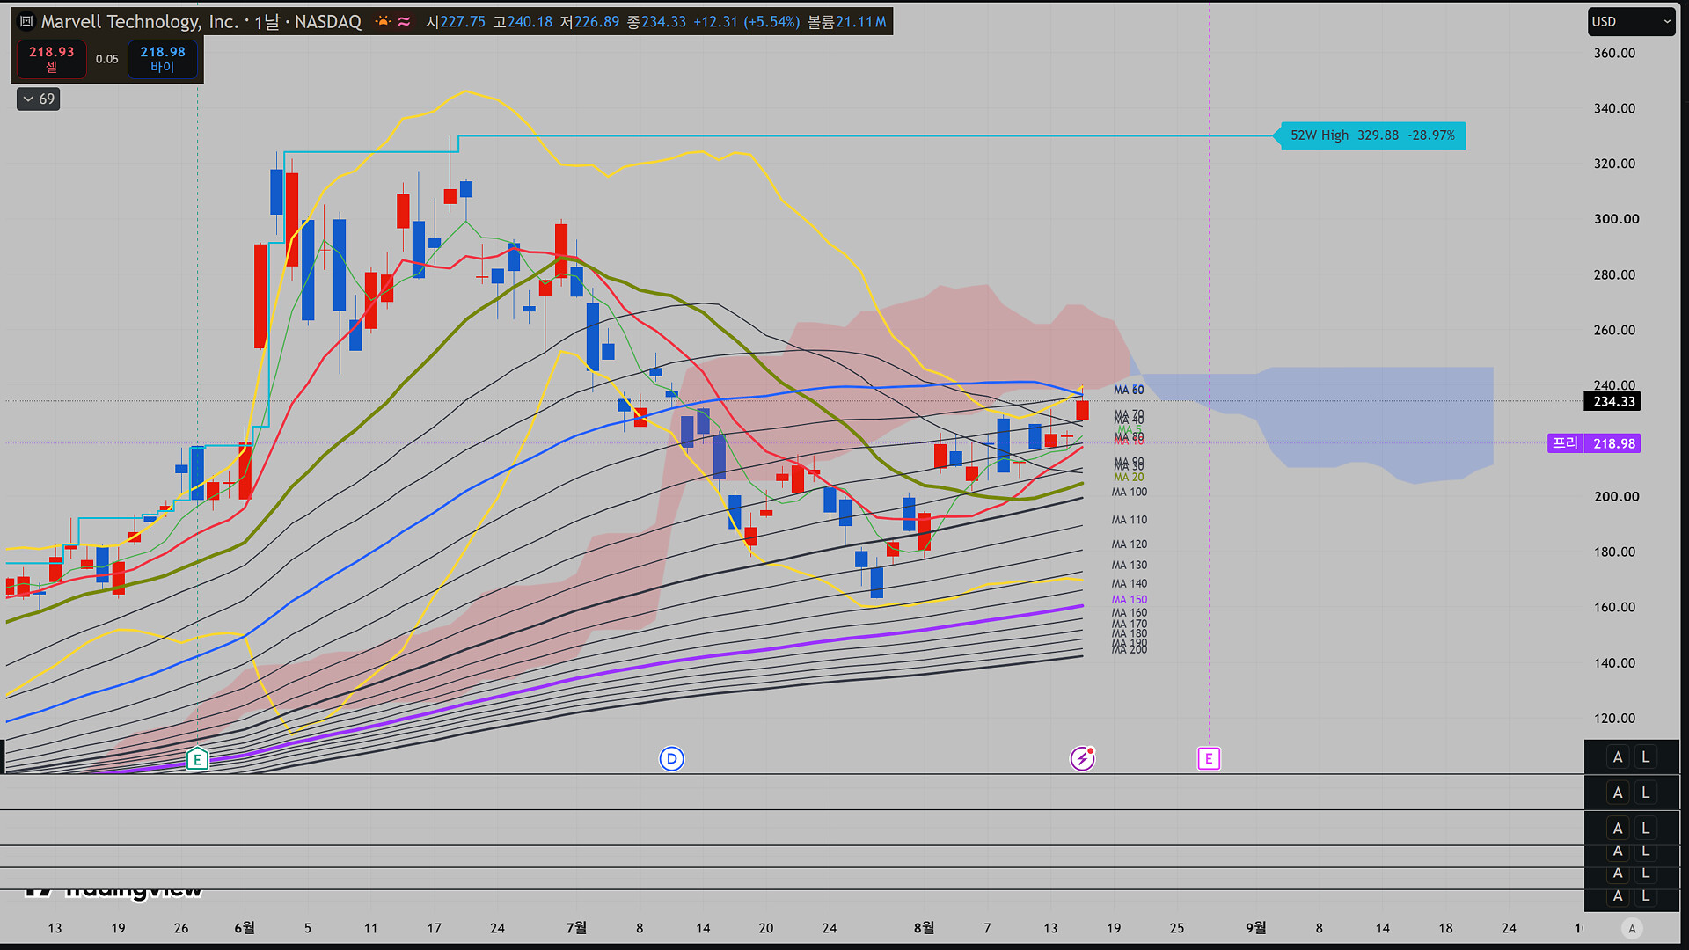The width and height of the screenshot is (1689, 950).
Task: Click the MA 120 line label
Action: pyautogui.click(x=1130, y=544)
